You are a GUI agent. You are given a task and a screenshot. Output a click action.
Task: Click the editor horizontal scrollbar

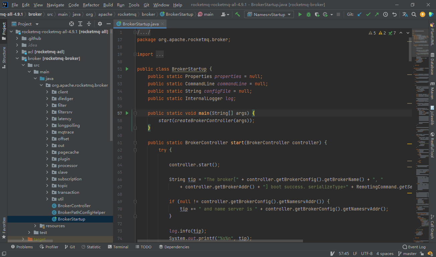[220, 241]
